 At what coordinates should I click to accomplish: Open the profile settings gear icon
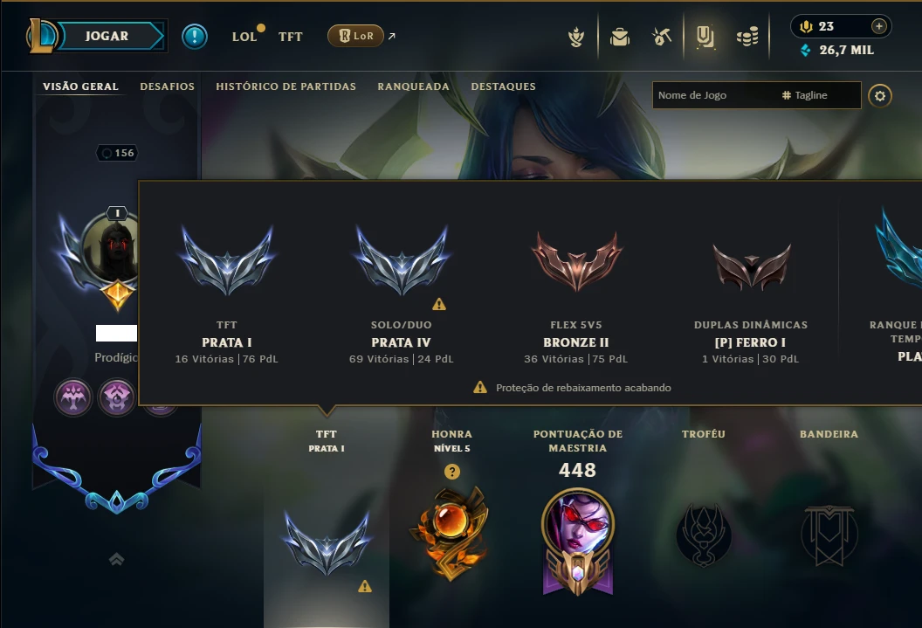click(x=880, y=96)
